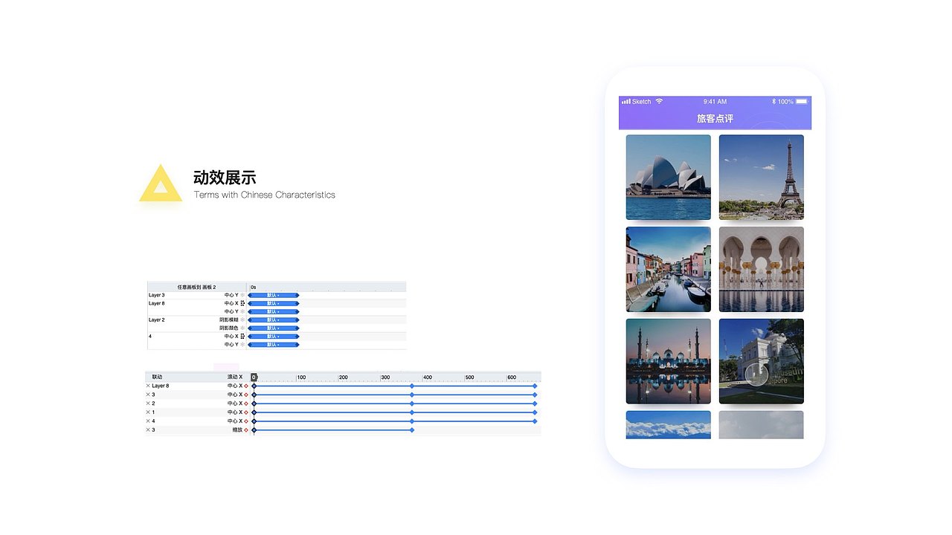This screenshot has height=535, width=952.
Task: Select the Layer 8 label in the upper panel
Action: point(156,303)
